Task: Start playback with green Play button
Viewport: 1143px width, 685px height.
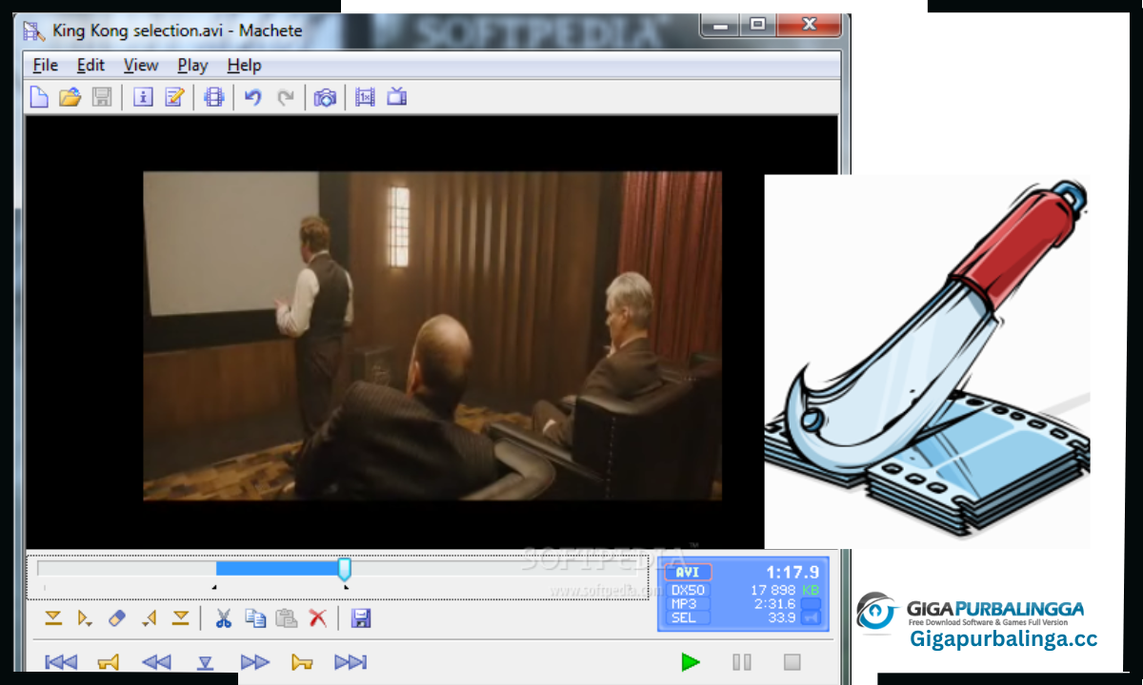Action: click(x=691, y=662)
